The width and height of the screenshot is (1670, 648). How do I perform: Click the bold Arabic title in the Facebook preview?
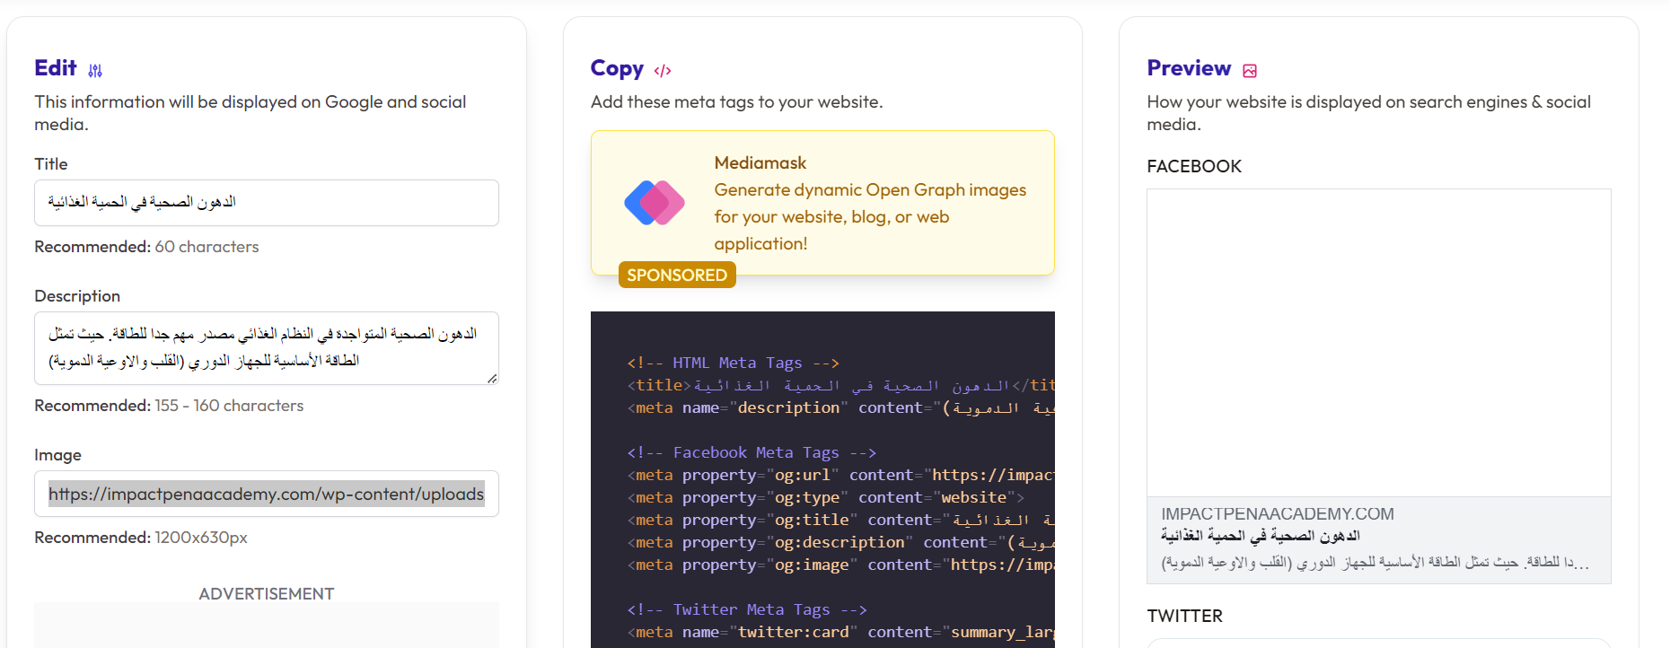pos(1260,536)
